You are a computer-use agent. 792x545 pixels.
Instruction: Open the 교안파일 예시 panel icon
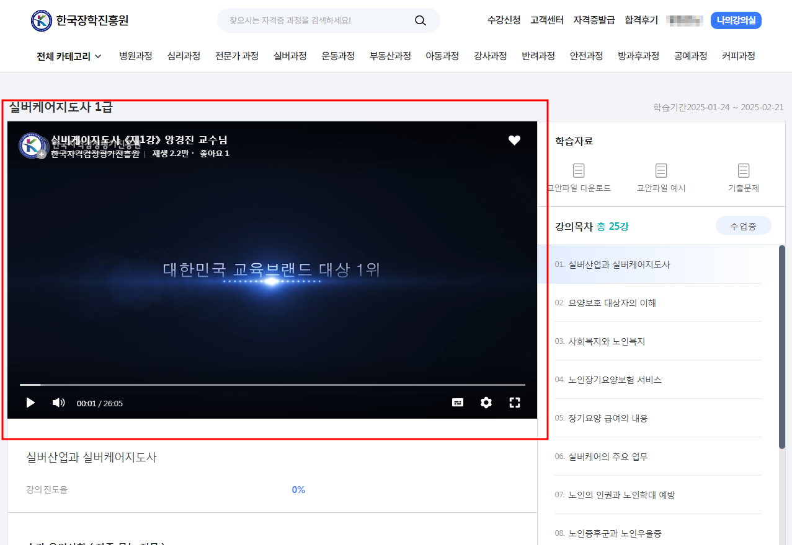[x=661, y=170]
